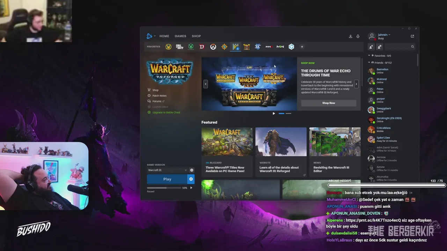Pop out the friends list window
The height and width of the screenshot is (251, 447).
tap(412, 36)
